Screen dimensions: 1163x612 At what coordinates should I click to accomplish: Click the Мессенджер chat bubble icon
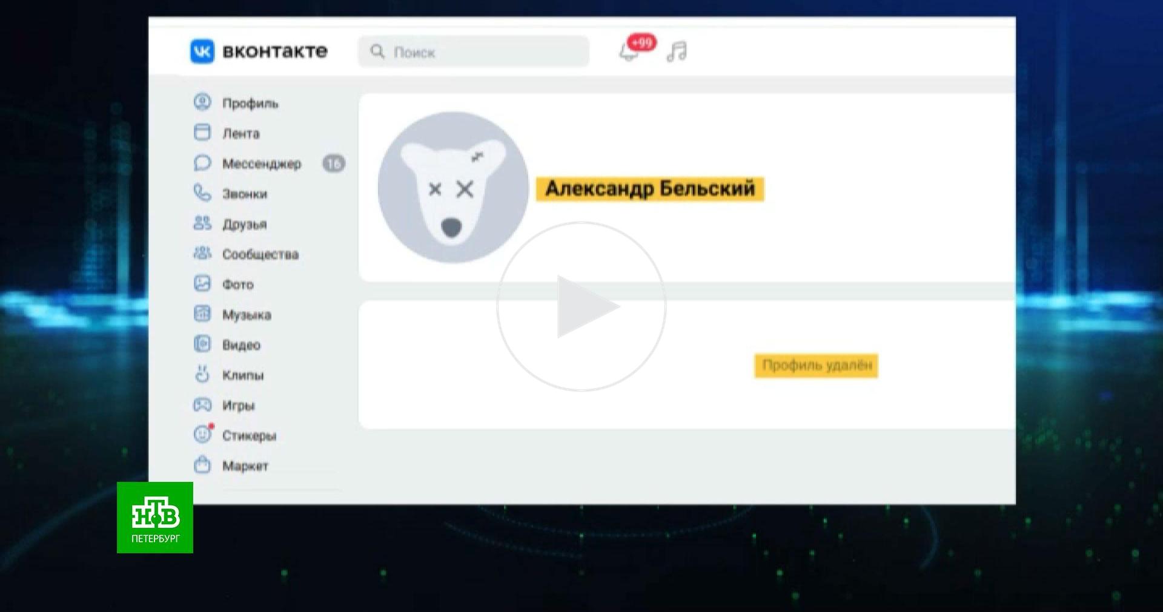[202, 163]
